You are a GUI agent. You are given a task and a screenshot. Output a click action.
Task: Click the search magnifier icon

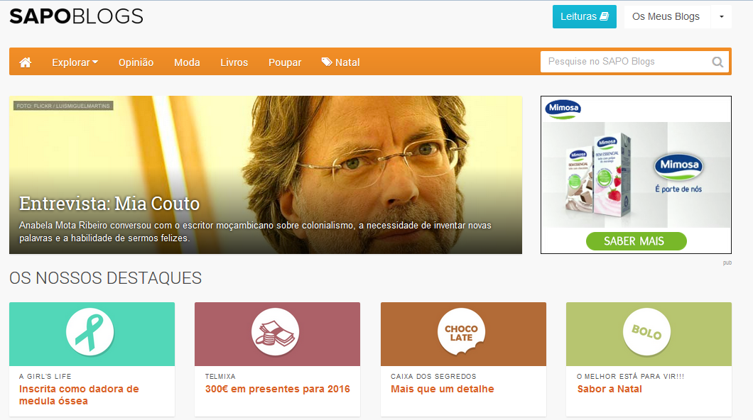[717, 62]
